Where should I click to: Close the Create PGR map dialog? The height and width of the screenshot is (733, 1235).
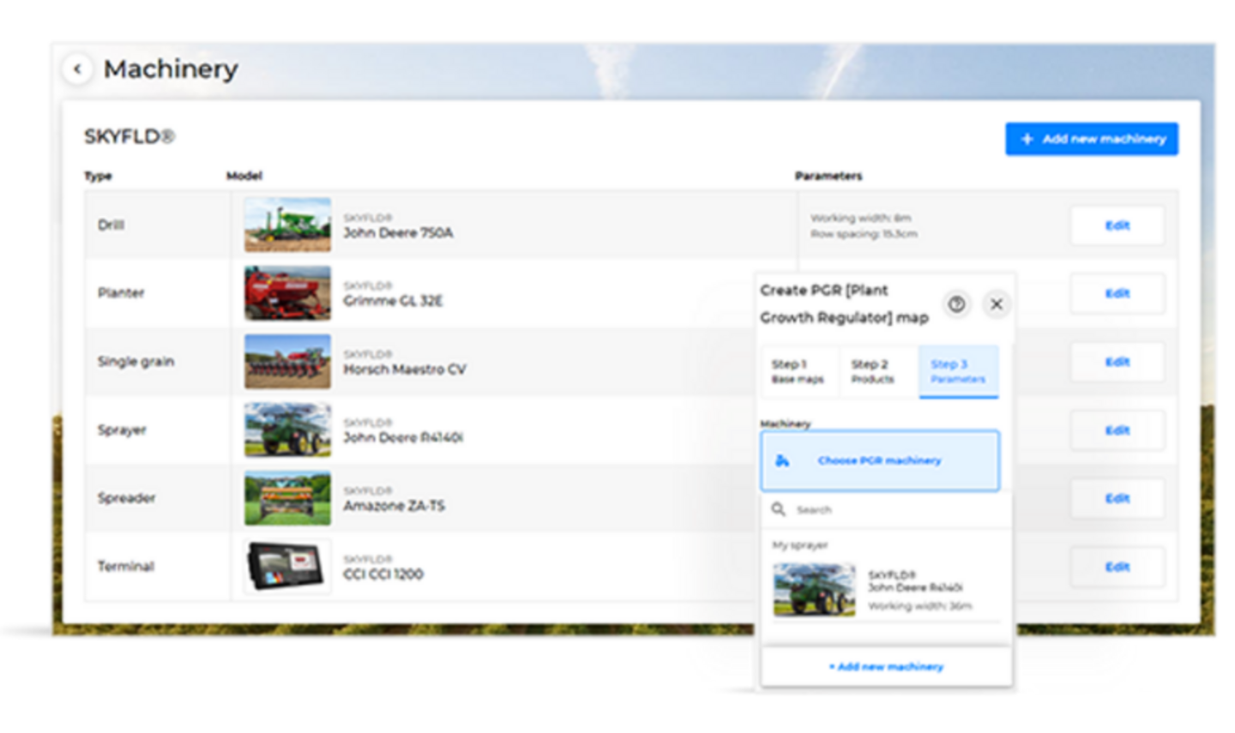997,303
